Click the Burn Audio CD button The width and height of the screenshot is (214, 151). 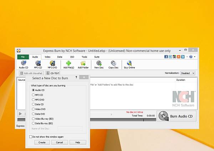[177, 116]
